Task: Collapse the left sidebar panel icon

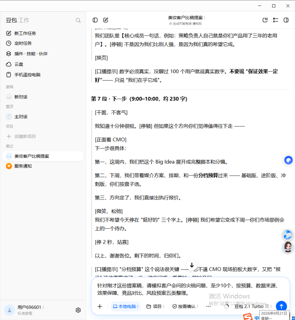Action: click(x=95, y=20)
